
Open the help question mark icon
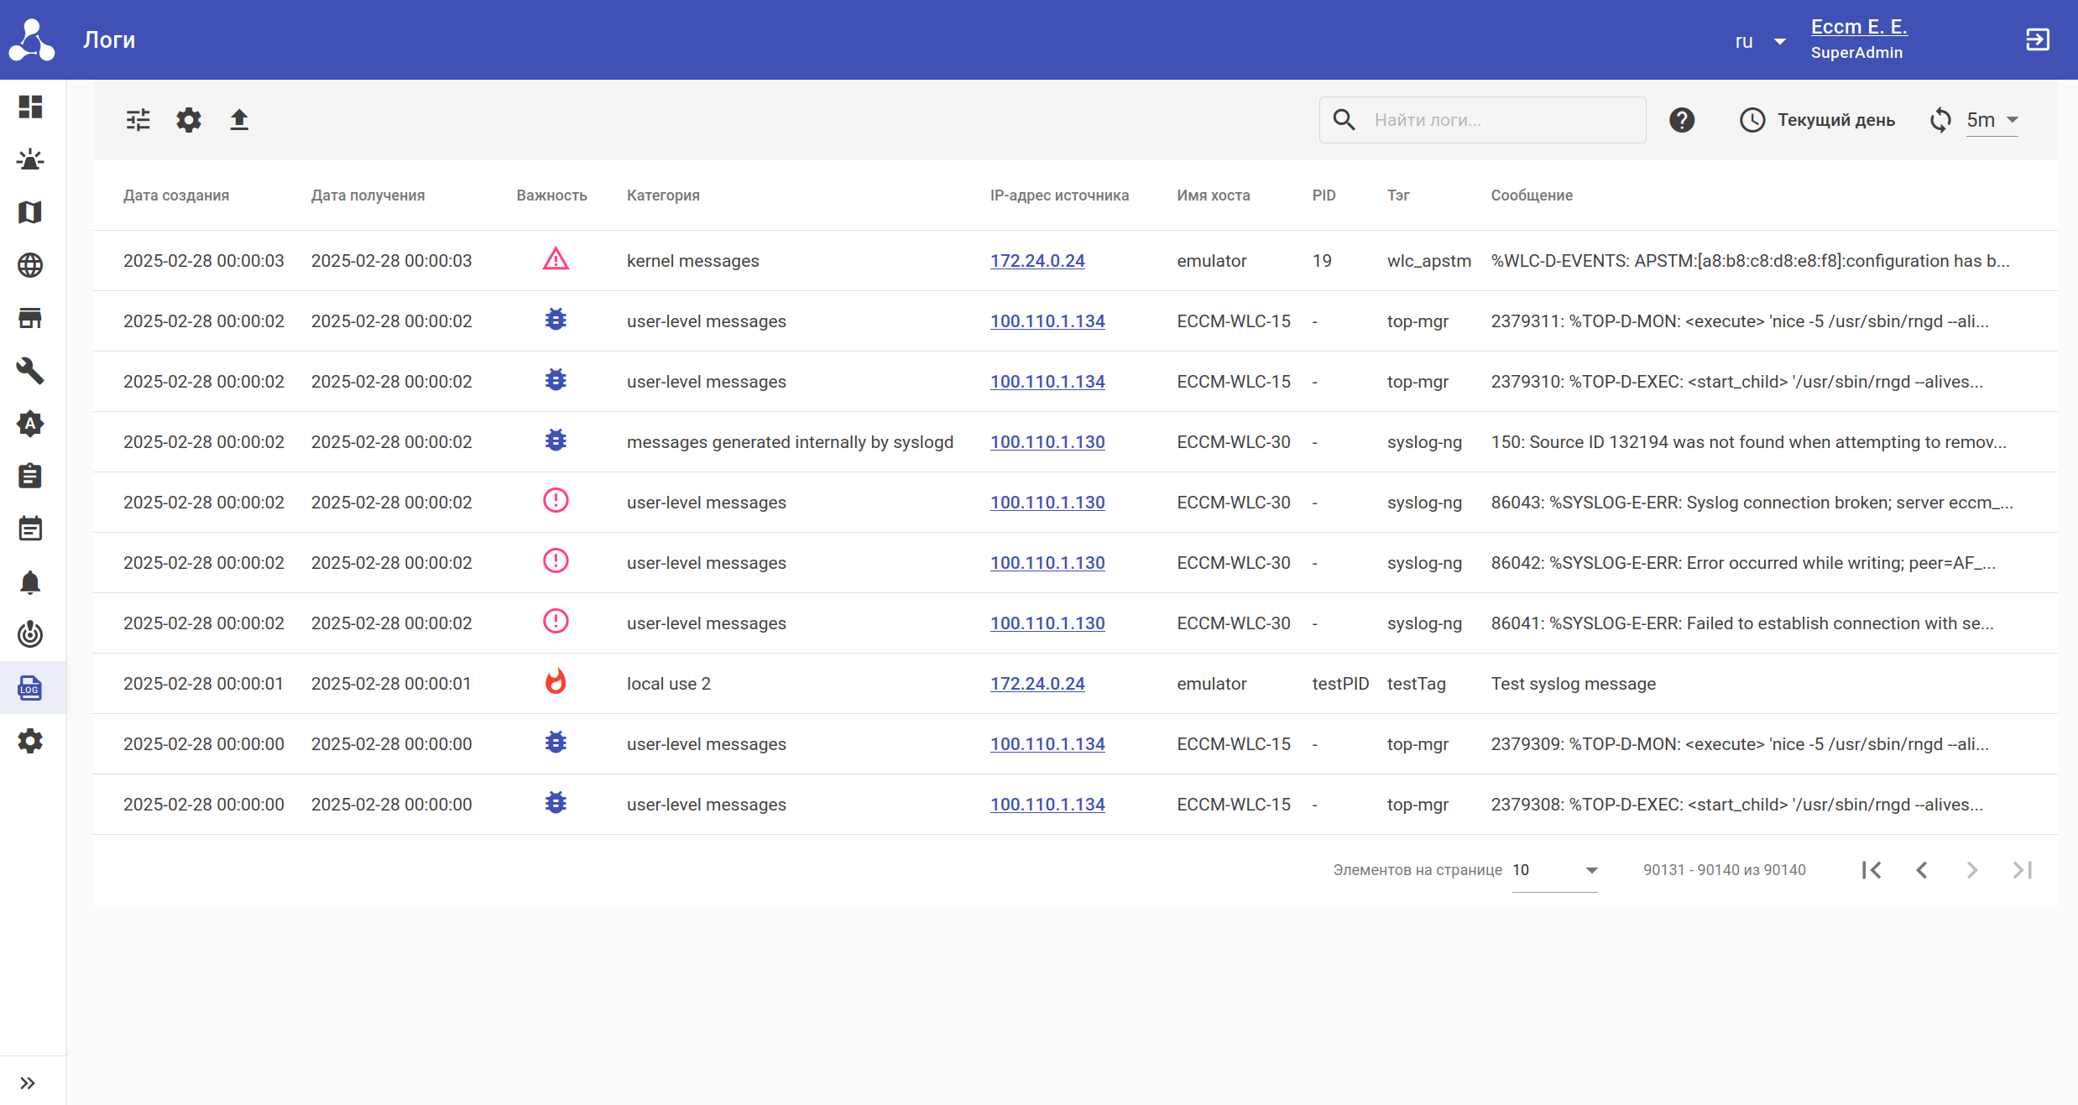(x=1682, y=120)
